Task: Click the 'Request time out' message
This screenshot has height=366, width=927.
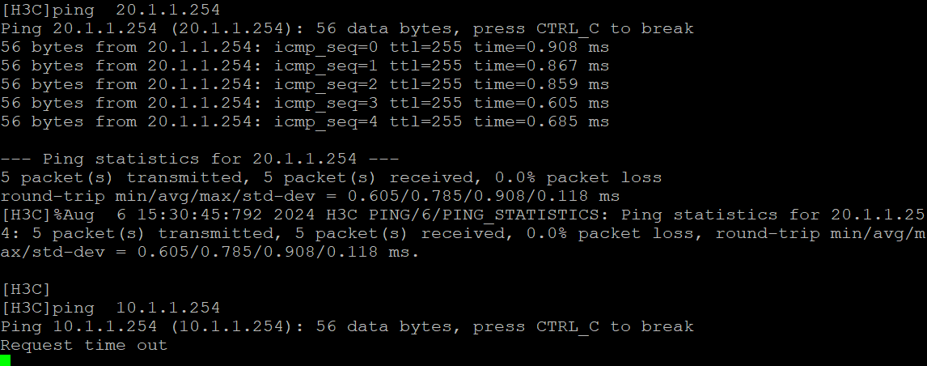Action: coord(84,345)
